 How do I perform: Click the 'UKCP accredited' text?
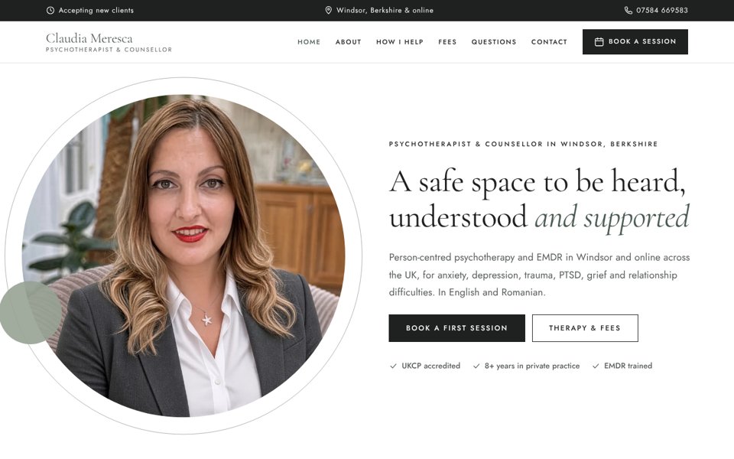click(430, 366)
